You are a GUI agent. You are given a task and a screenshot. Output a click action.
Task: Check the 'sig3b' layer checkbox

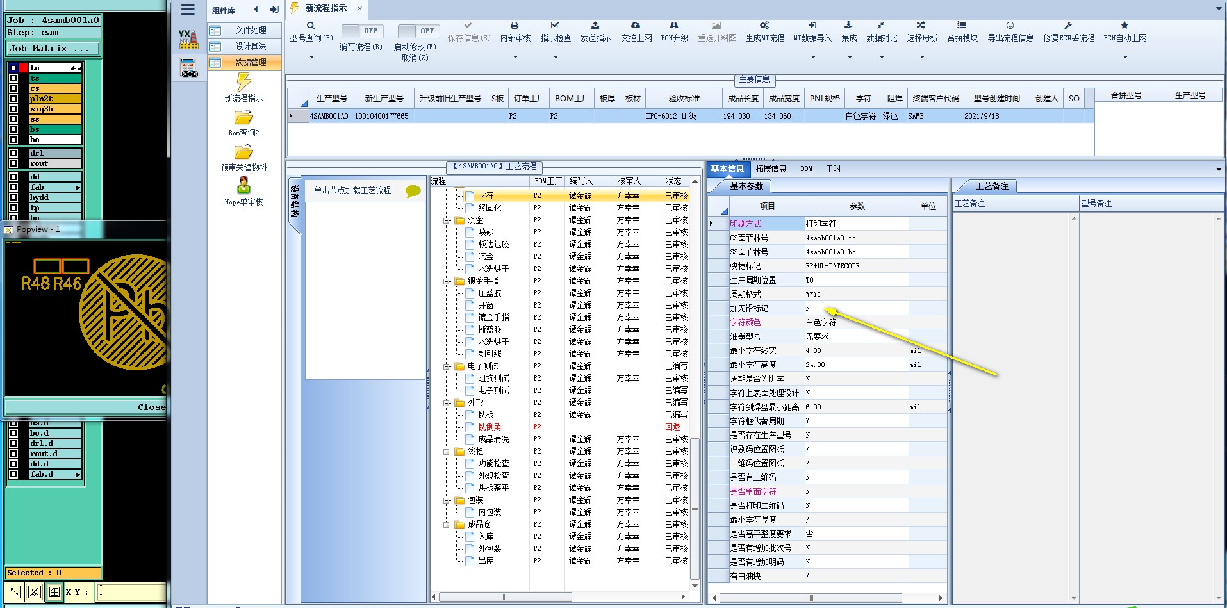tap(13, 109)
